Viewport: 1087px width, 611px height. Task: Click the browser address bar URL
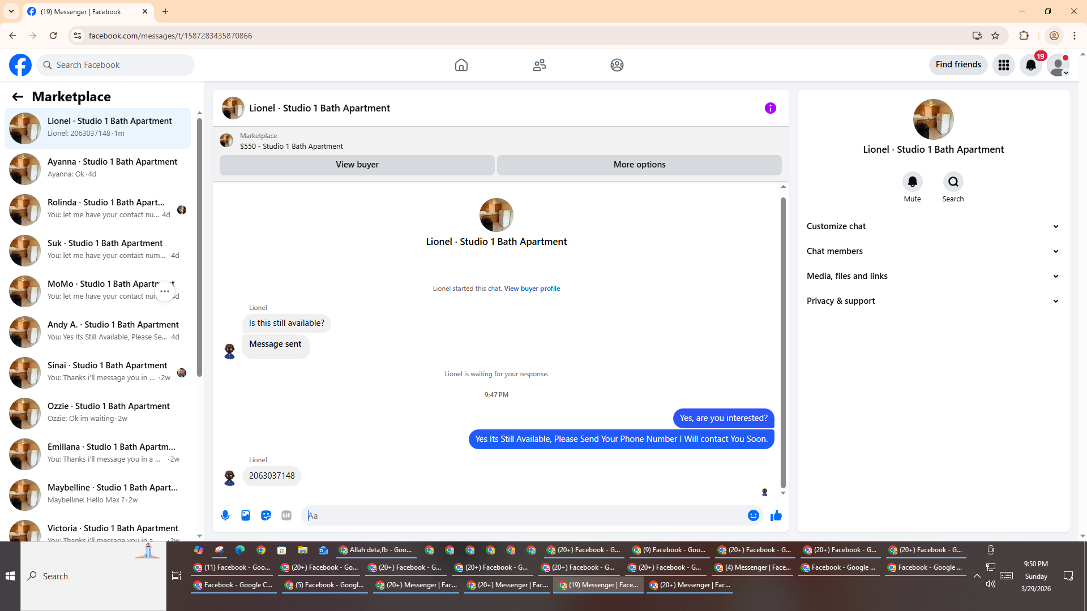(x=170, y=36)
